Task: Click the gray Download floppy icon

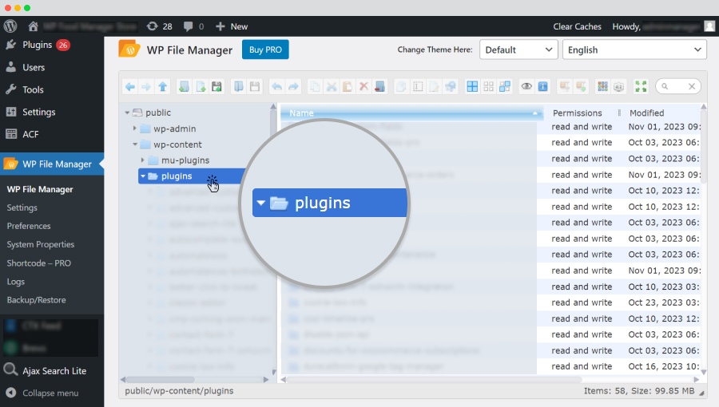Action: pos(255,86)
